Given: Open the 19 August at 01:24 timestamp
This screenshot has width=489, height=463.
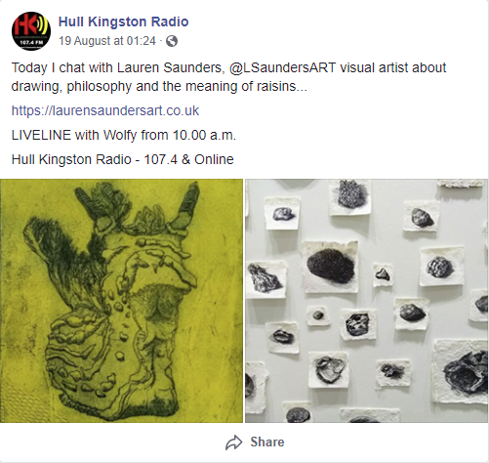Looking at the screenshot, I should point(107,41).
